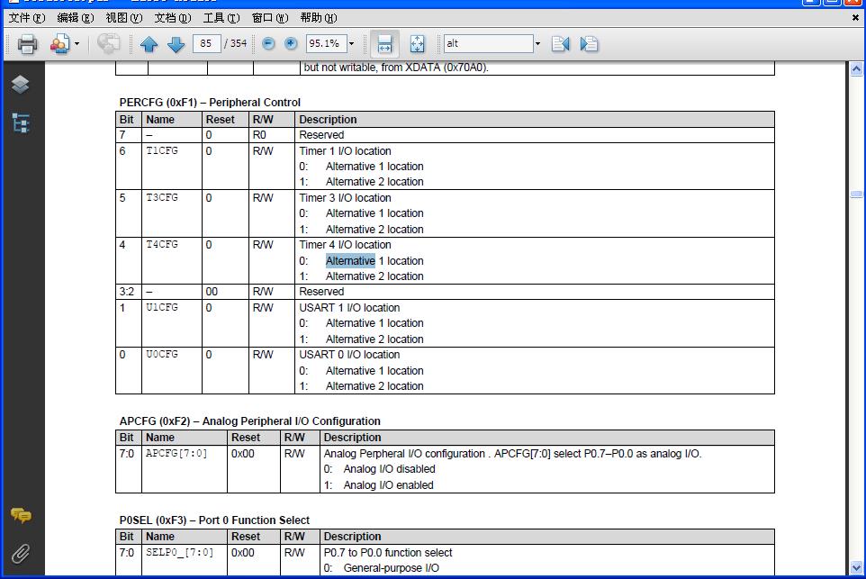Click the Timer 3 I/O location text
The width and height of the screenshot is (866, 579).
pyautogui.click(x=345, y=197)
